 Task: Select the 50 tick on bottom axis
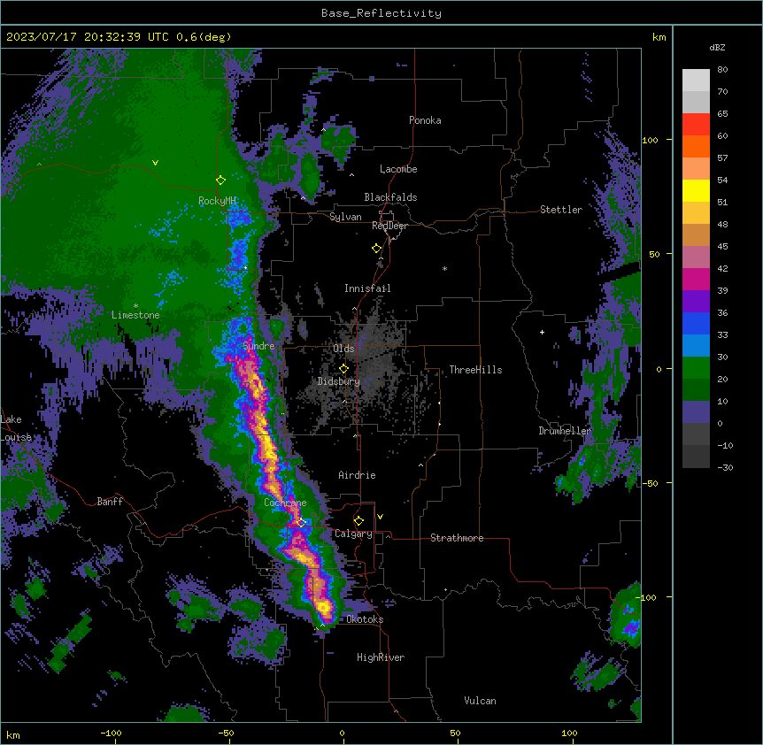455,733
